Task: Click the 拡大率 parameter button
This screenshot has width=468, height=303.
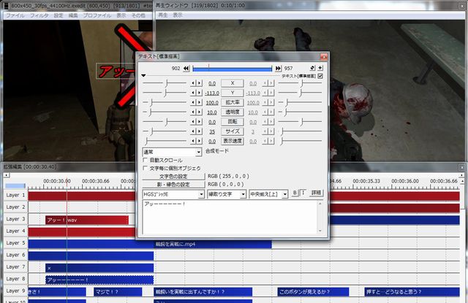Action: coord(233,102)
